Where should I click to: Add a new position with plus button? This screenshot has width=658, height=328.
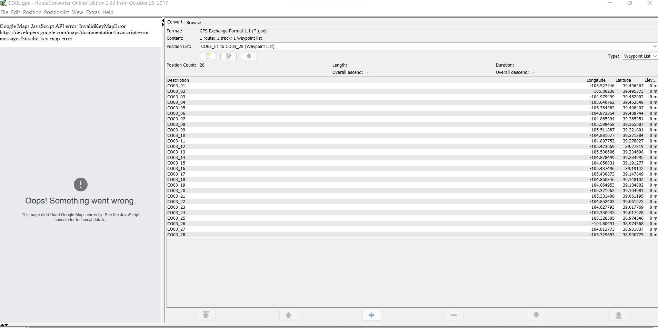point(371,315)
